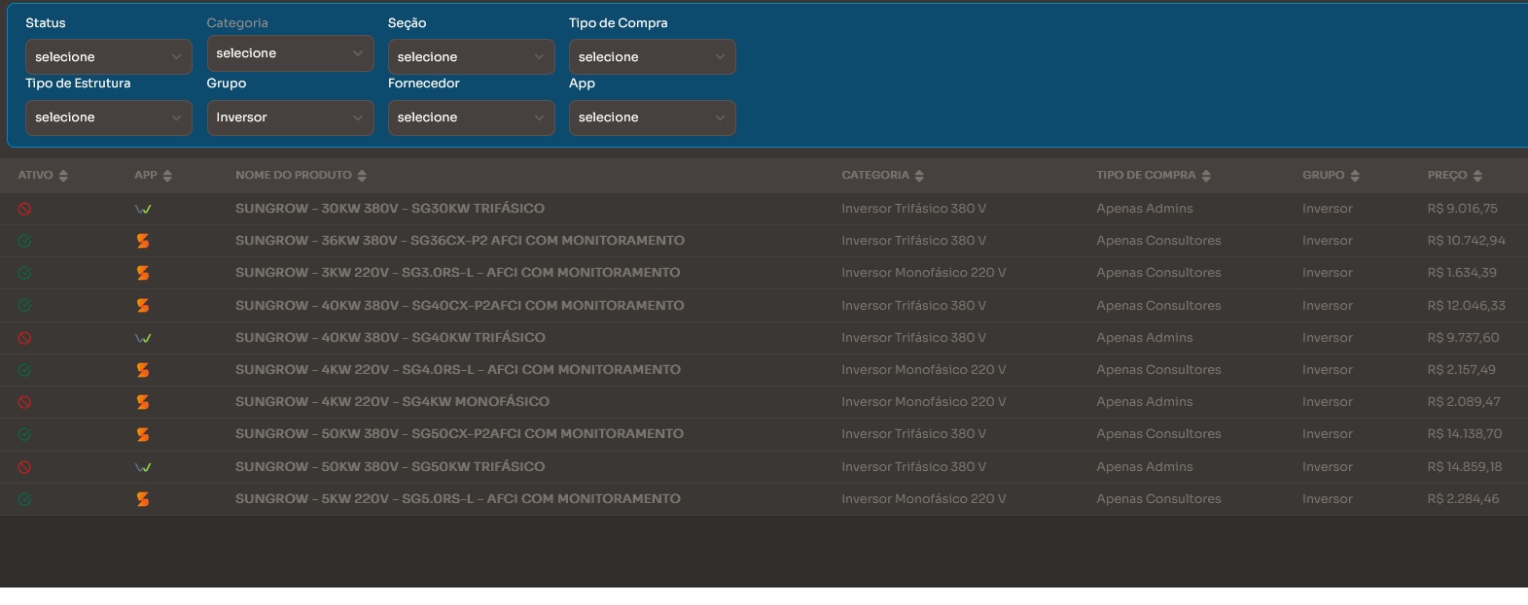Open the Tipo de Compra dropdown
This screenshot has height=605, width=1528.
click(x=652, y=57)
